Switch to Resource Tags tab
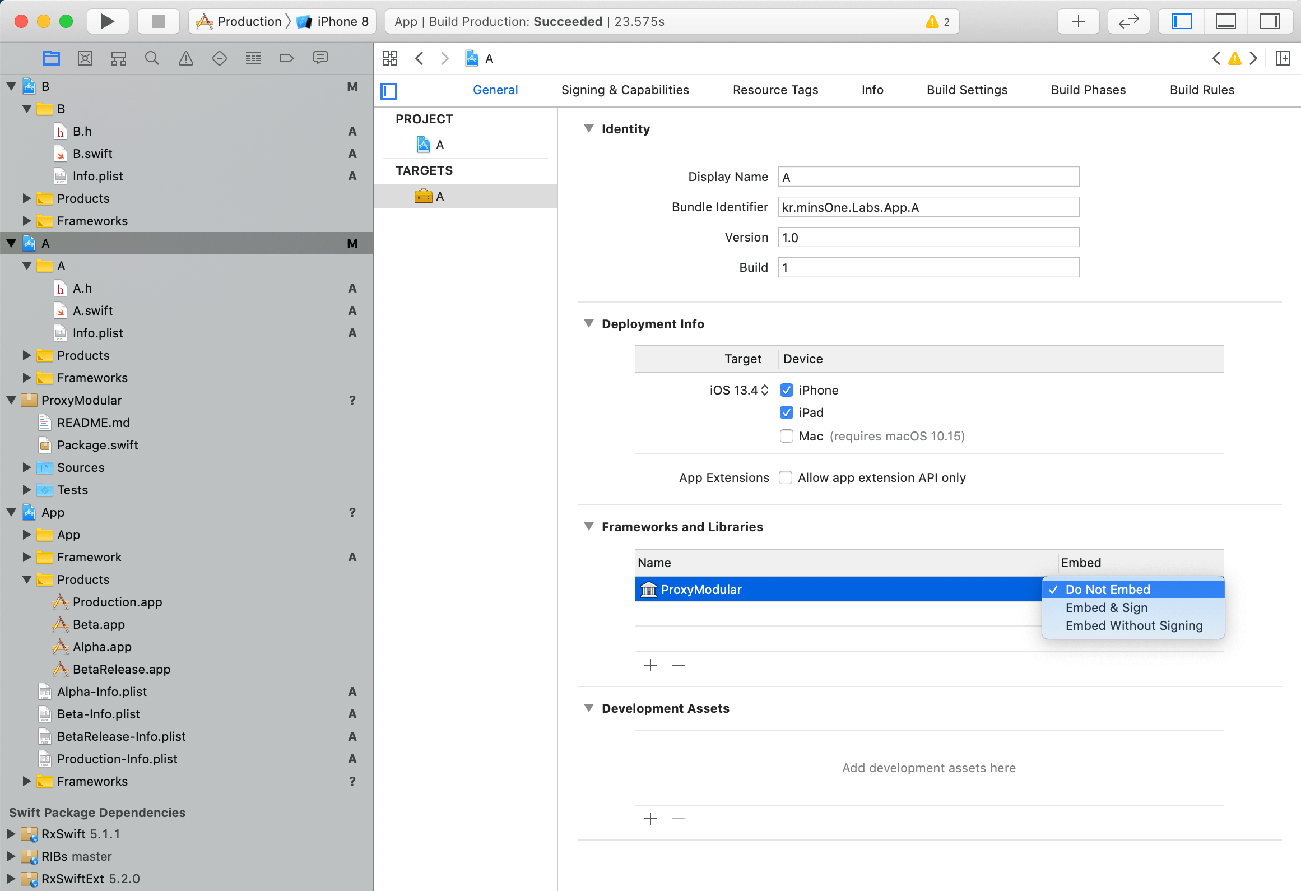This screenshot has height=891, width=1301. pyautogui.click(x=775, y=90)
